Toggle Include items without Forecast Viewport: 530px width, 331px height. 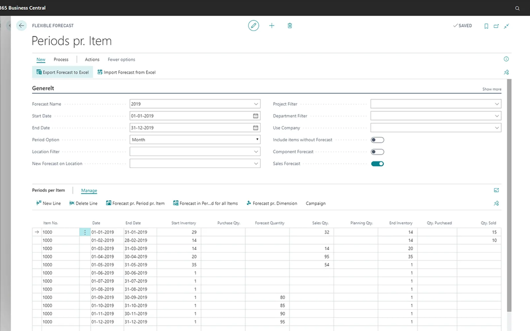point(377,140)
